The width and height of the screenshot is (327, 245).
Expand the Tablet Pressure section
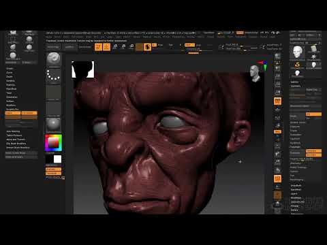point(14,135)
